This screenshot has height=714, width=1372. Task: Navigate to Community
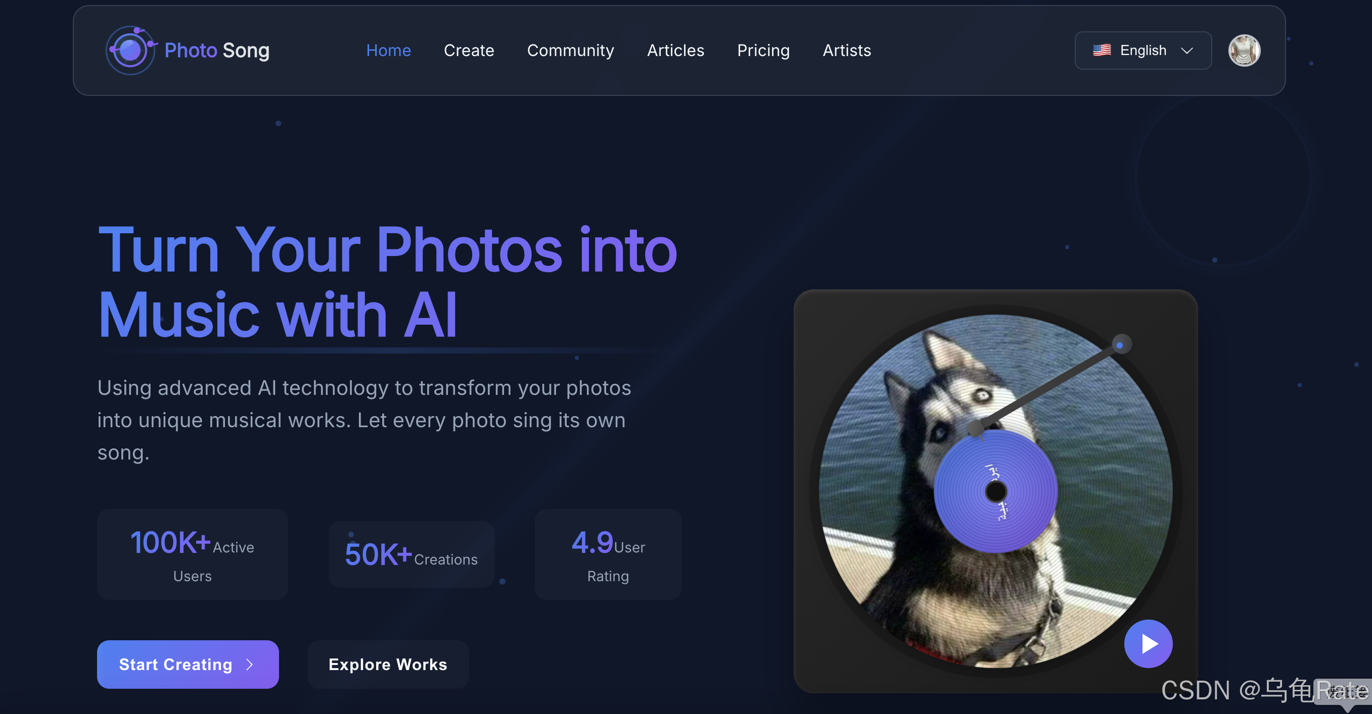click(x=570, y=50)
